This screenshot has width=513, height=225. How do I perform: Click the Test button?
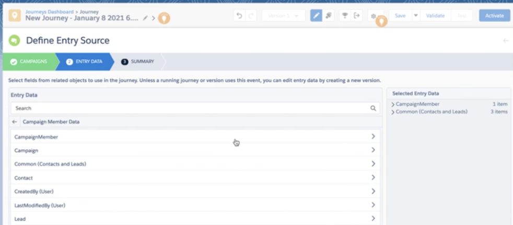462,15
